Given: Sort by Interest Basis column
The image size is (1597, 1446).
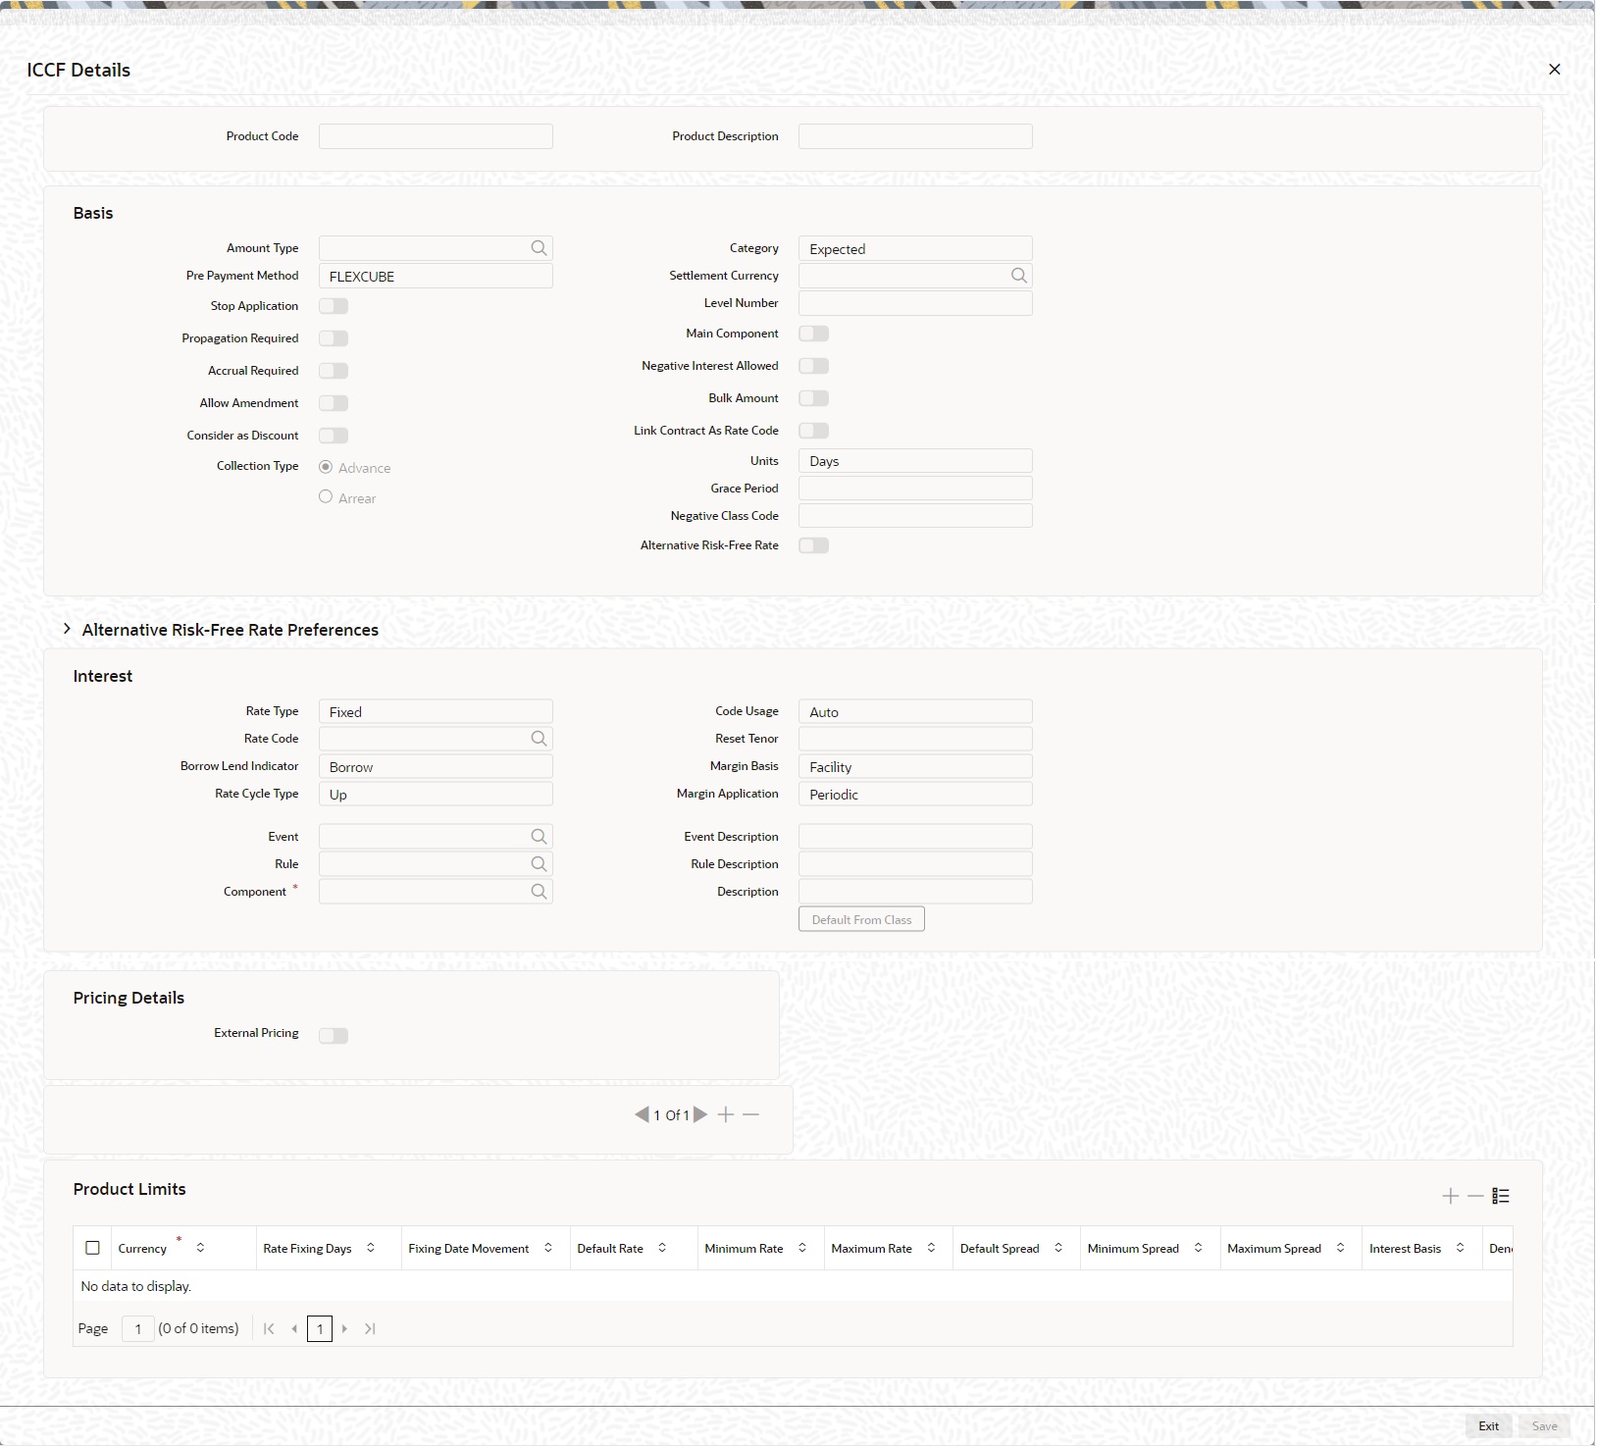Looking at the screenshot, I should 1460,1248.
